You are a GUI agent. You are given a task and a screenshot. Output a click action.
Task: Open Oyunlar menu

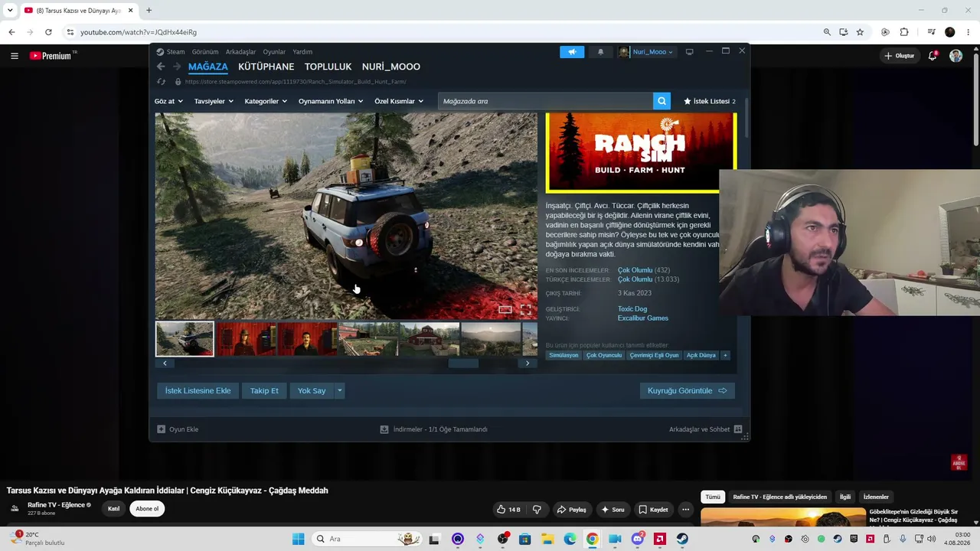pos(274,52)
